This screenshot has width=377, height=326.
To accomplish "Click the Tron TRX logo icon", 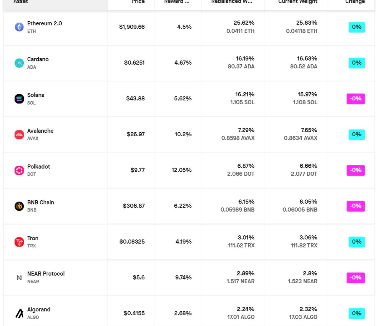I will pos(19,242).
